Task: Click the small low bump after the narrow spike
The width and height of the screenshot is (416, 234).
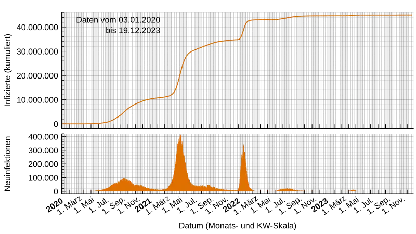Action: (286, 190)
